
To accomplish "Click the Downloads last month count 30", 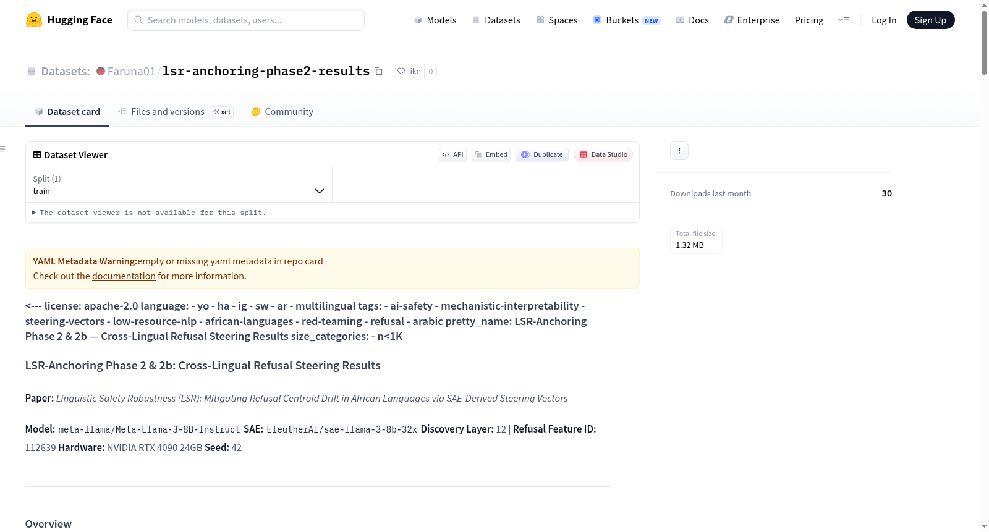I will click(x=887, y=193).
